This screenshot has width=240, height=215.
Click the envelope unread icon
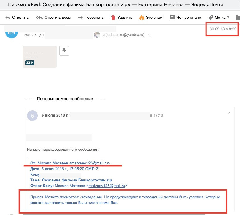[x=172, y=17]
